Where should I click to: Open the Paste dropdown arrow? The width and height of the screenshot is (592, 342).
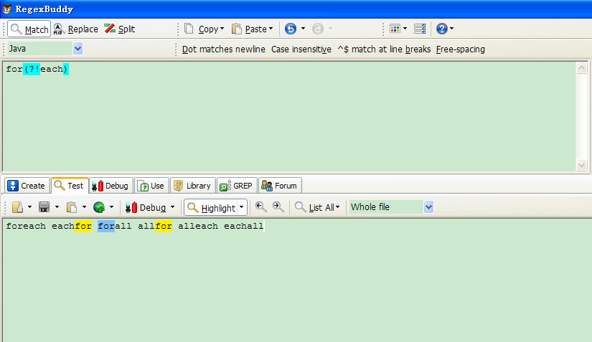271,29
